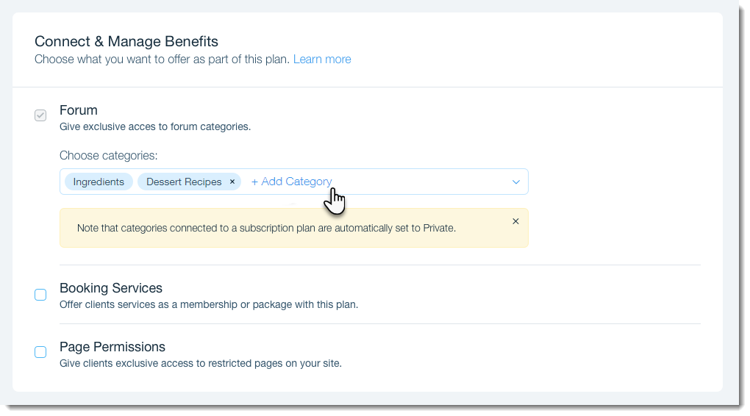Screen dimensions: 750x416
Task: Tick the Page Permissions checkbox
Action: click(40, 352)
